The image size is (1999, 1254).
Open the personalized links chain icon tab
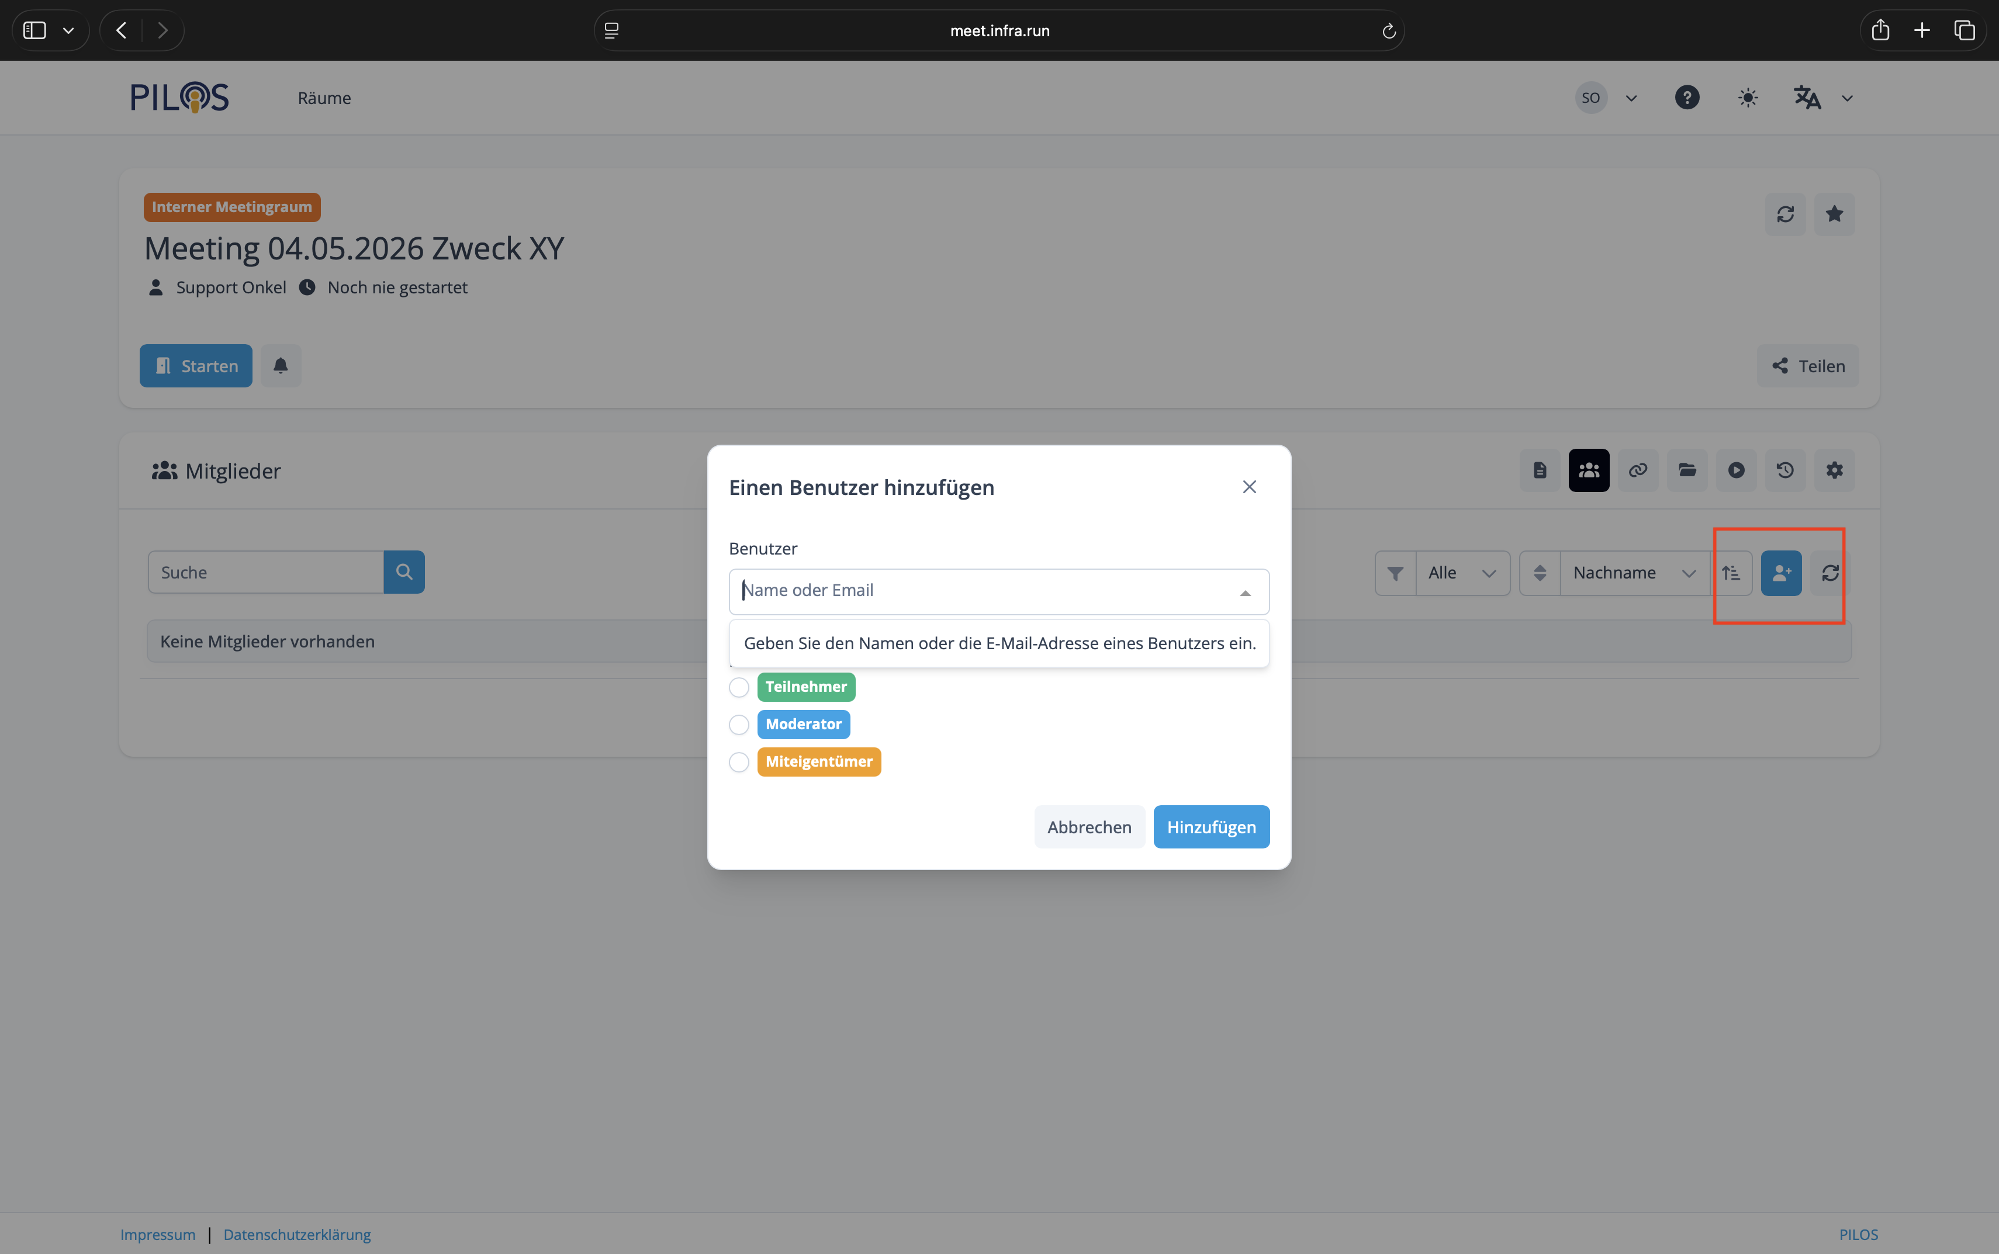[1637, 470]
